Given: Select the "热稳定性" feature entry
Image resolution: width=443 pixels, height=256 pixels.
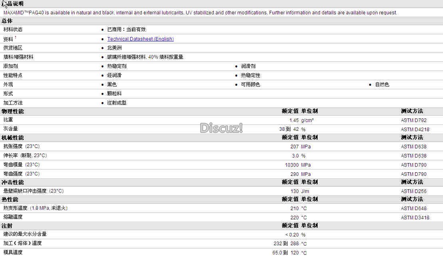Looking at the screenshot, I should [250, 75].
